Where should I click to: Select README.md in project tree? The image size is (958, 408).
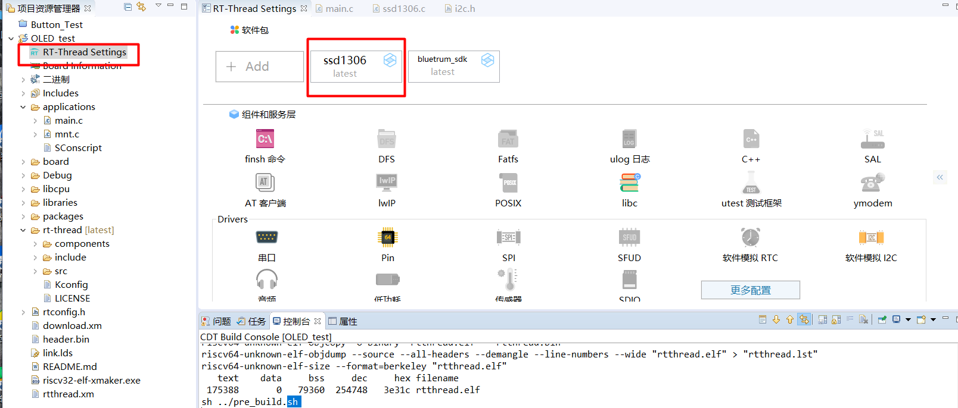click(x=70, y=367)
